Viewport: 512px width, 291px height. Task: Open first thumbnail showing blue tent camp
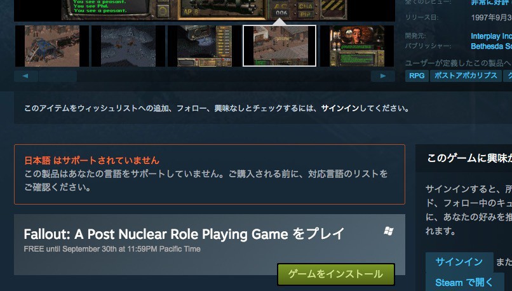point(52,46)
